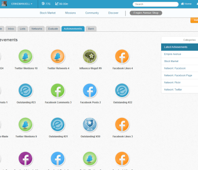Click the 'Facebook Likes 3' label
198x170 pixels.
click(122, 136)
